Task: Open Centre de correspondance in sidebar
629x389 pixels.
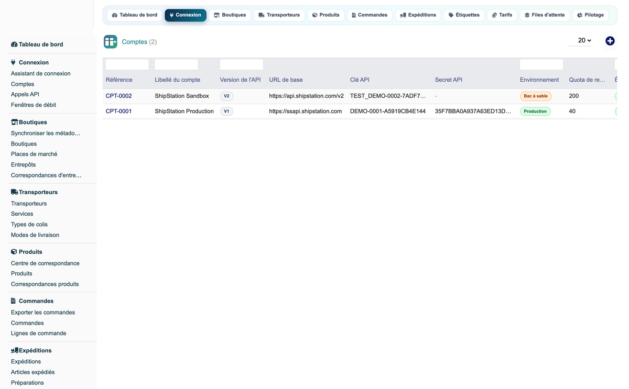Action: pos(46,263)
